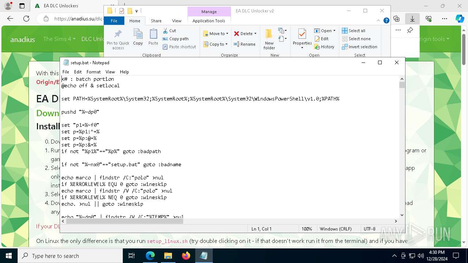
Task: Open Edge profile avatar
Action: 8,6
